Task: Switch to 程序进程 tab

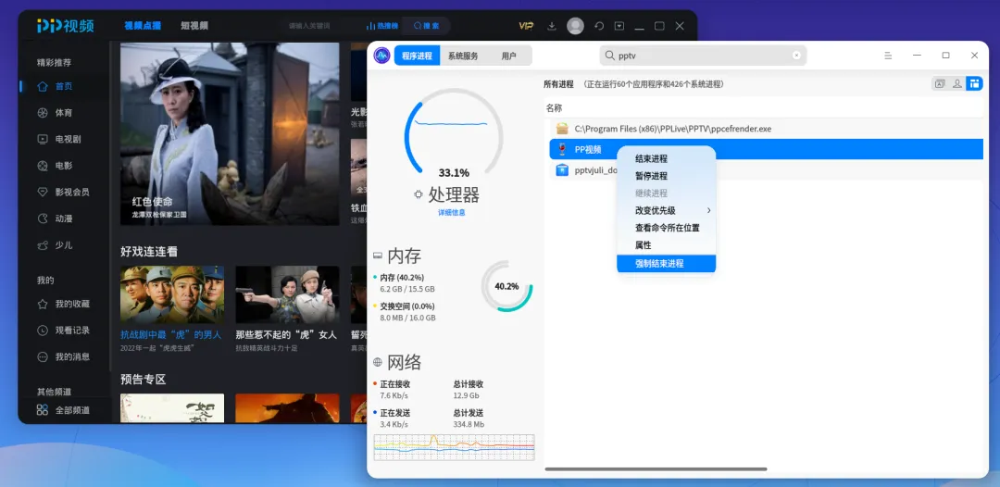Action: [x=417, y=56]
